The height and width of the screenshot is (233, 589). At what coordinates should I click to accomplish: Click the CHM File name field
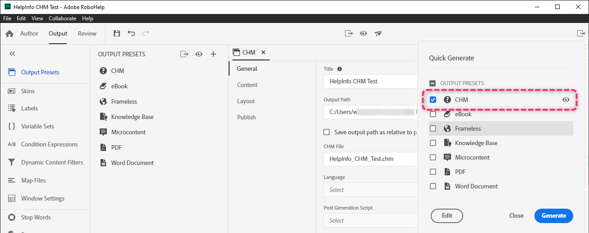pyautogui.click(x=370, y=159)
